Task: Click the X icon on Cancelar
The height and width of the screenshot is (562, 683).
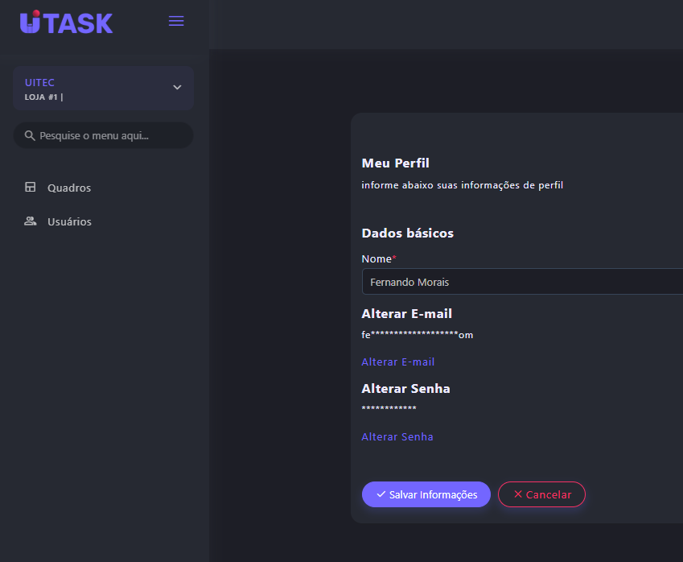Action: click(x=518, y=494)
